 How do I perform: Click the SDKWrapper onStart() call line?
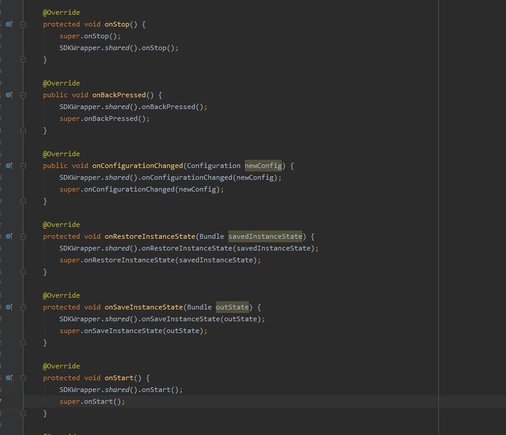point(121,390)
